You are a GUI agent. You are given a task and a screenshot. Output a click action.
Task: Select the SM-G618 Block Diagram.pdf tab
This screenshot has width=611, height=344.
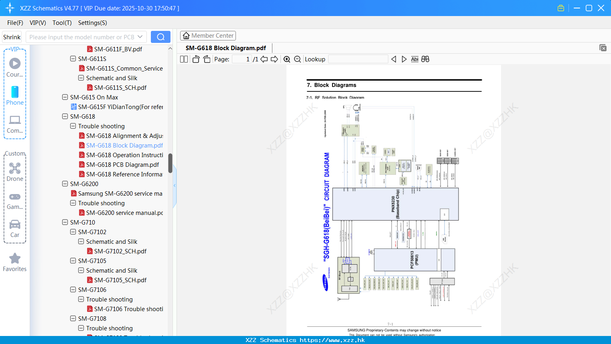(x=226, y=48)
